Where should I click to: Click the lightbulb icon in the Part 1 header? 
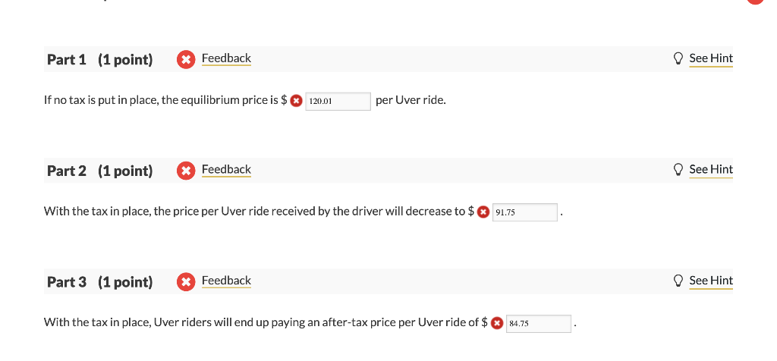coord(678,58)
